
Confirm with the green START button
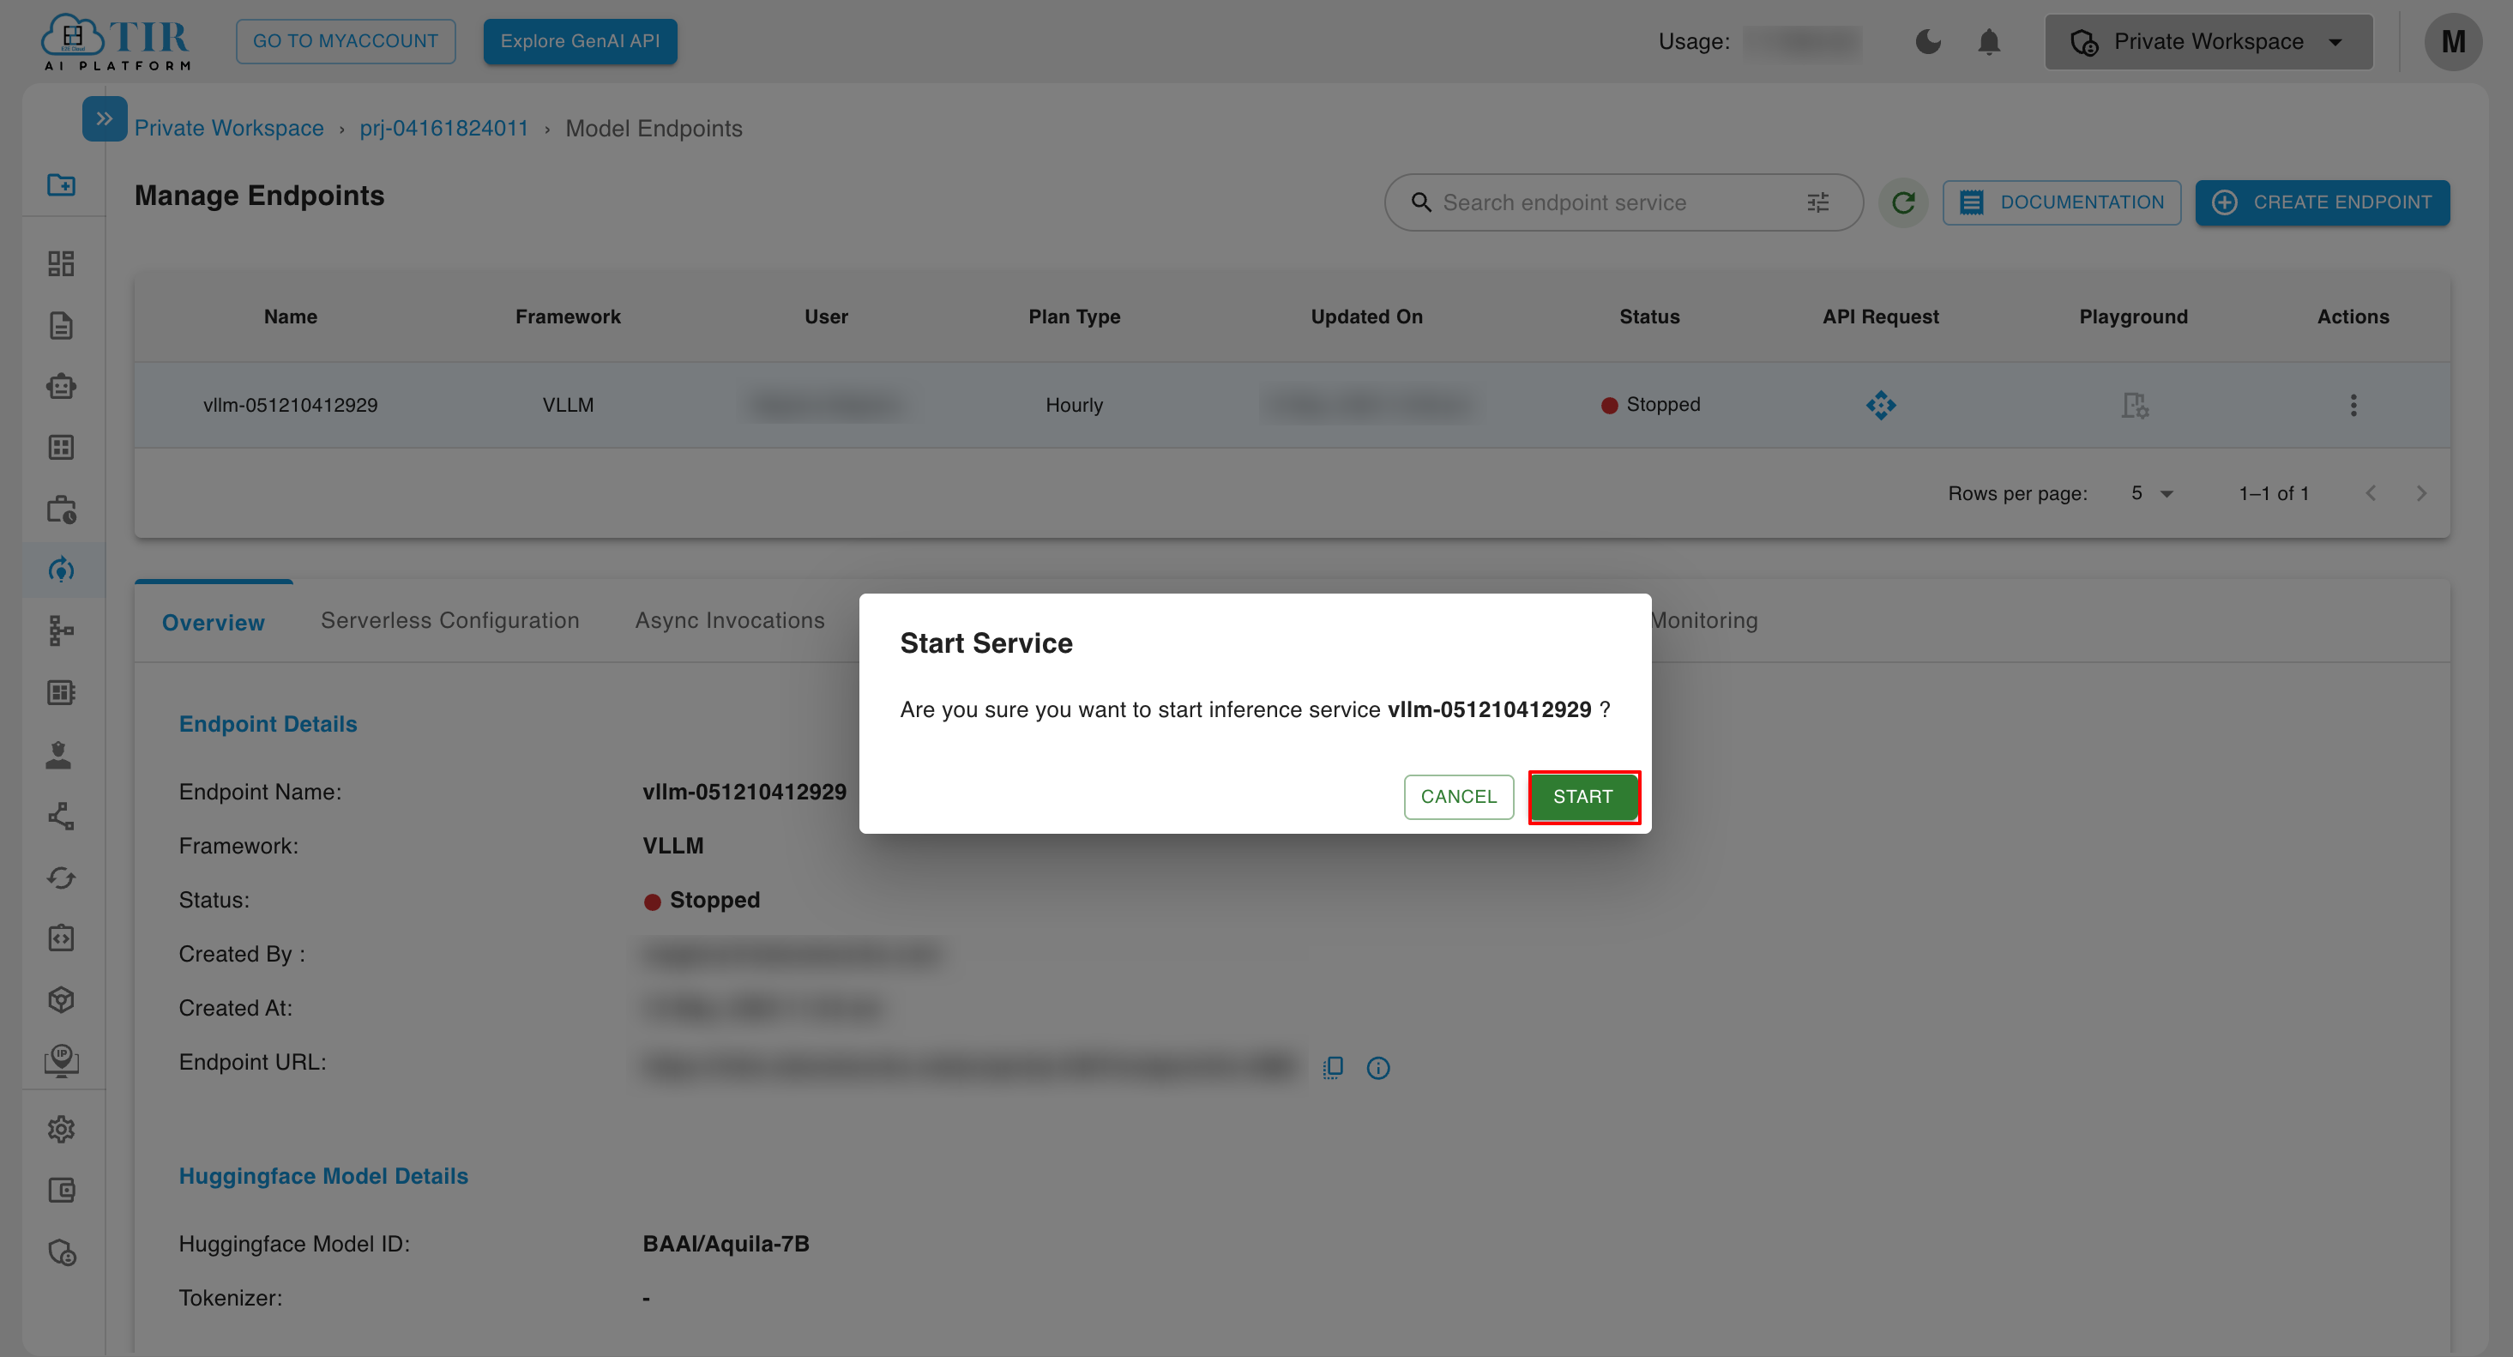point(1582,796)
